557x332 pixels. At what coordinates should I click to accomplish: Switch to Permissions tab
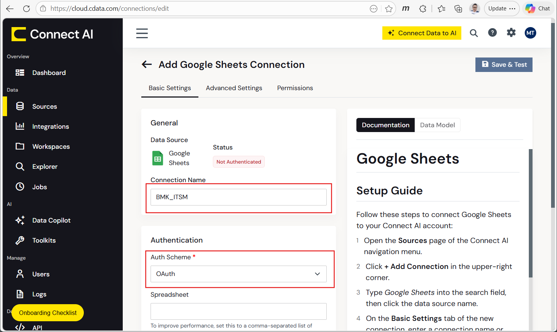point(295,88)
